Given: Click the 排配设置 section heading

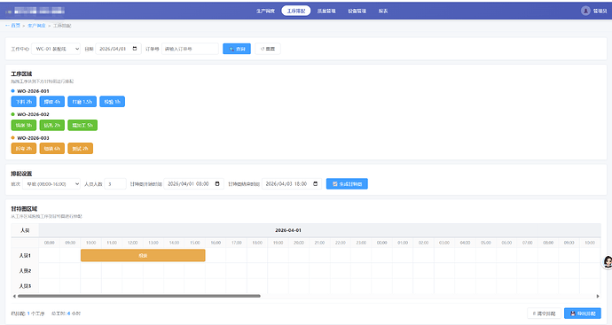Looking at the screenshot, I should 21,174.
